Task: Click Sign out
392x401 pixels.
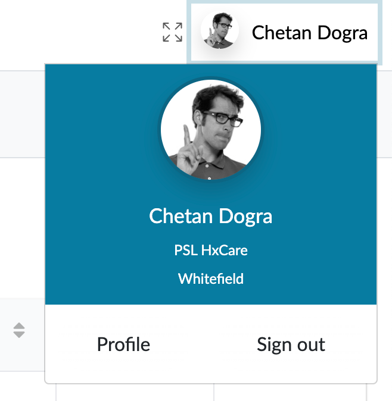Action: (291, 344)
